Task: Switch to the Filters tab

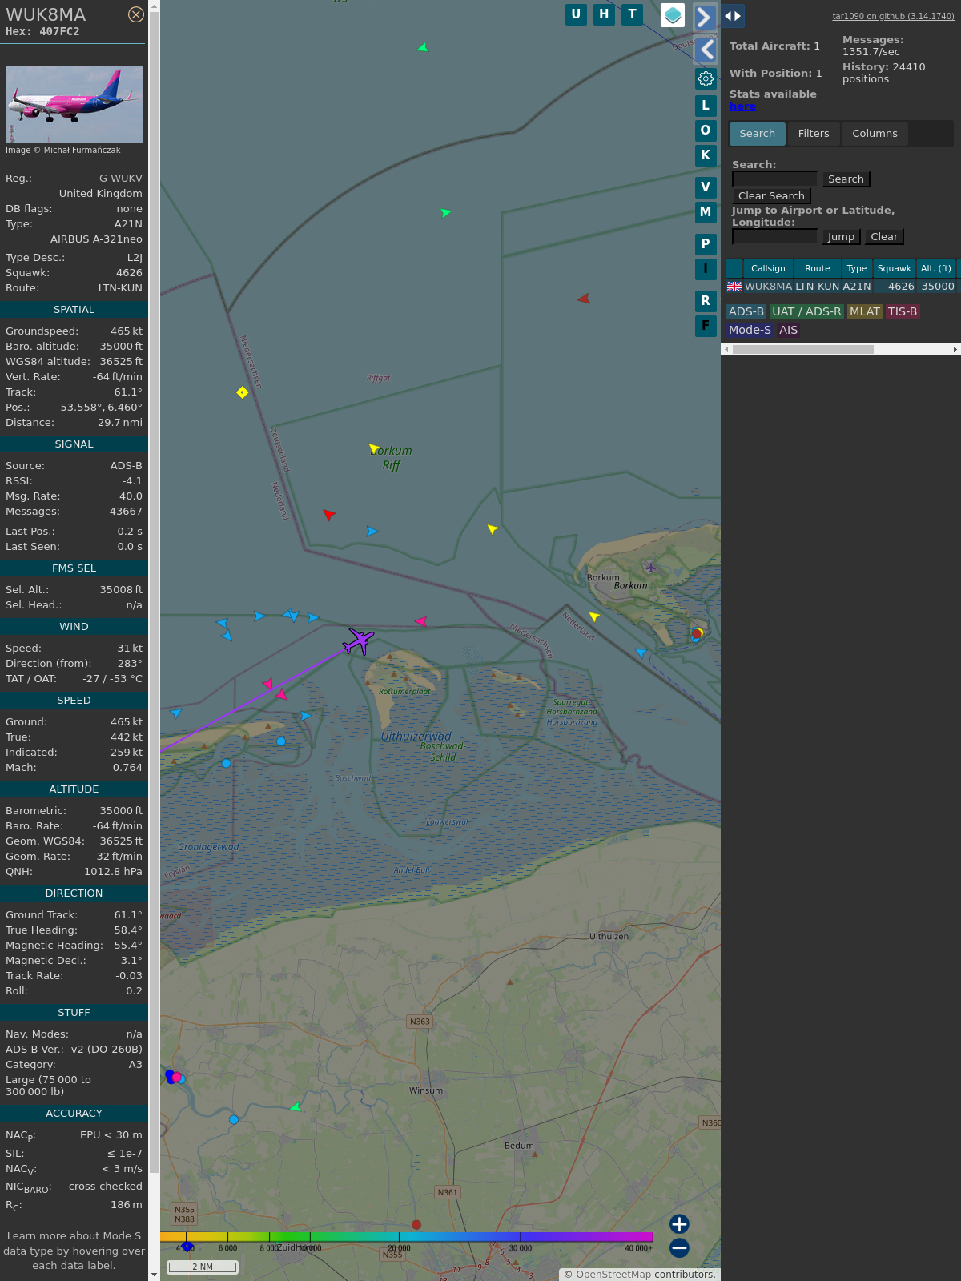Action: 814,134
